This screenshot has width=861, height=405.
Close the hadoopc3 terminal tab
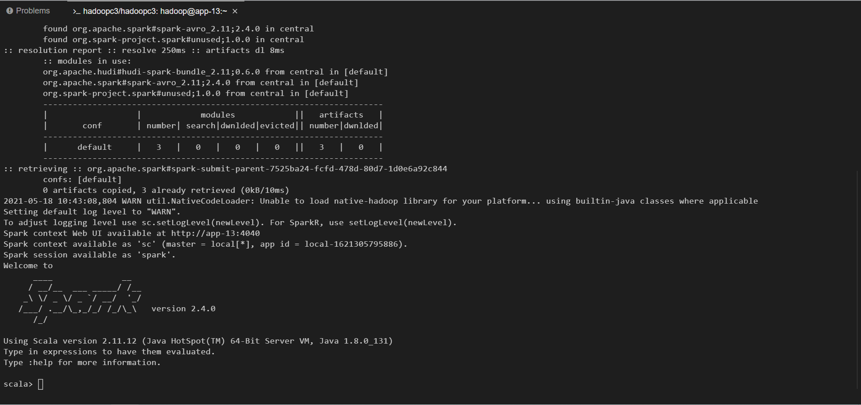[x=235, y=11]
